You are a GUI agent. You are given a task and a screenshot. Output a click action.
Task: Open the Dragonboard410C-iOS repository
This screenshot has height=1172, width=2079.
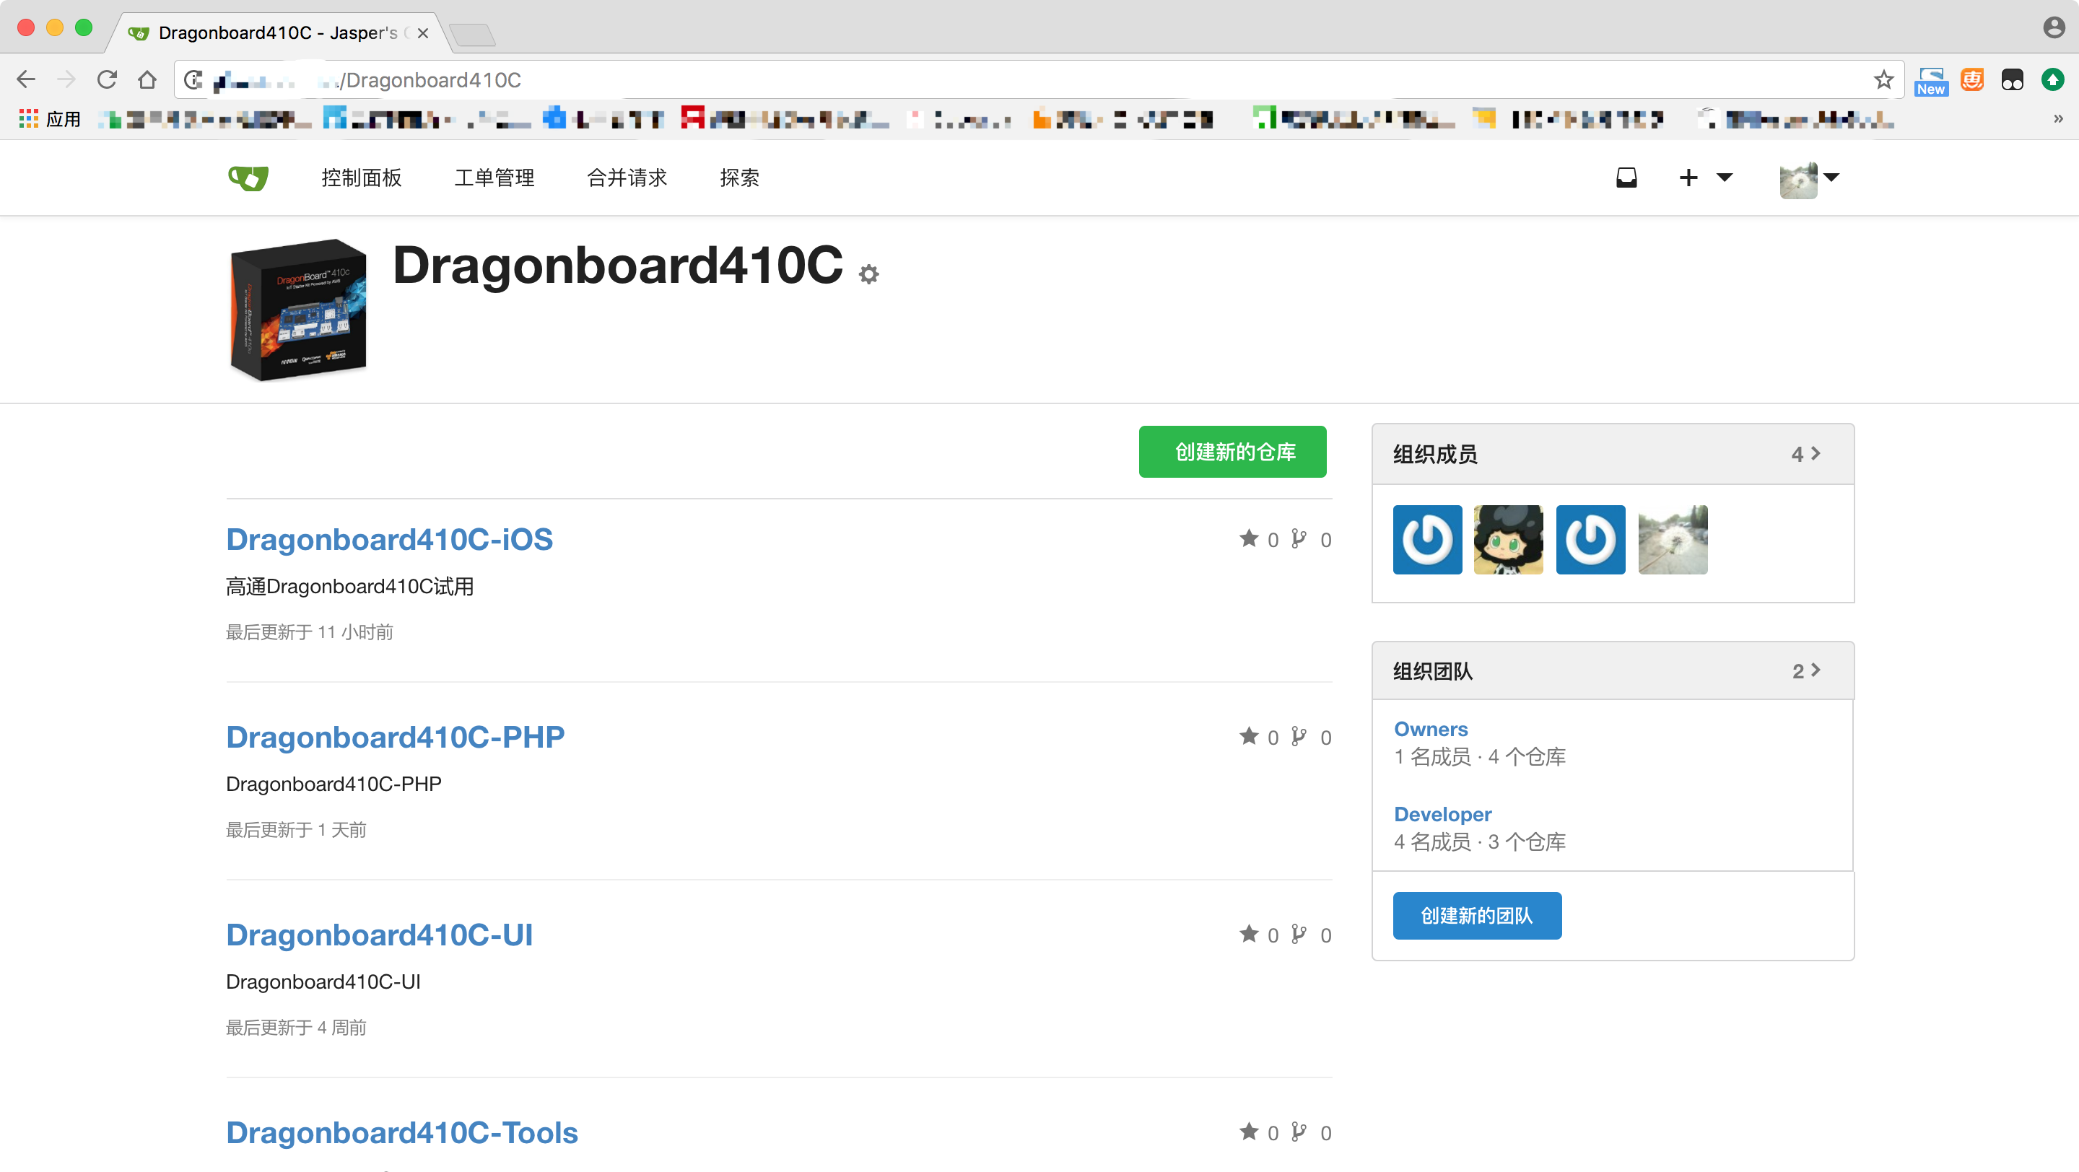(389, 540)
